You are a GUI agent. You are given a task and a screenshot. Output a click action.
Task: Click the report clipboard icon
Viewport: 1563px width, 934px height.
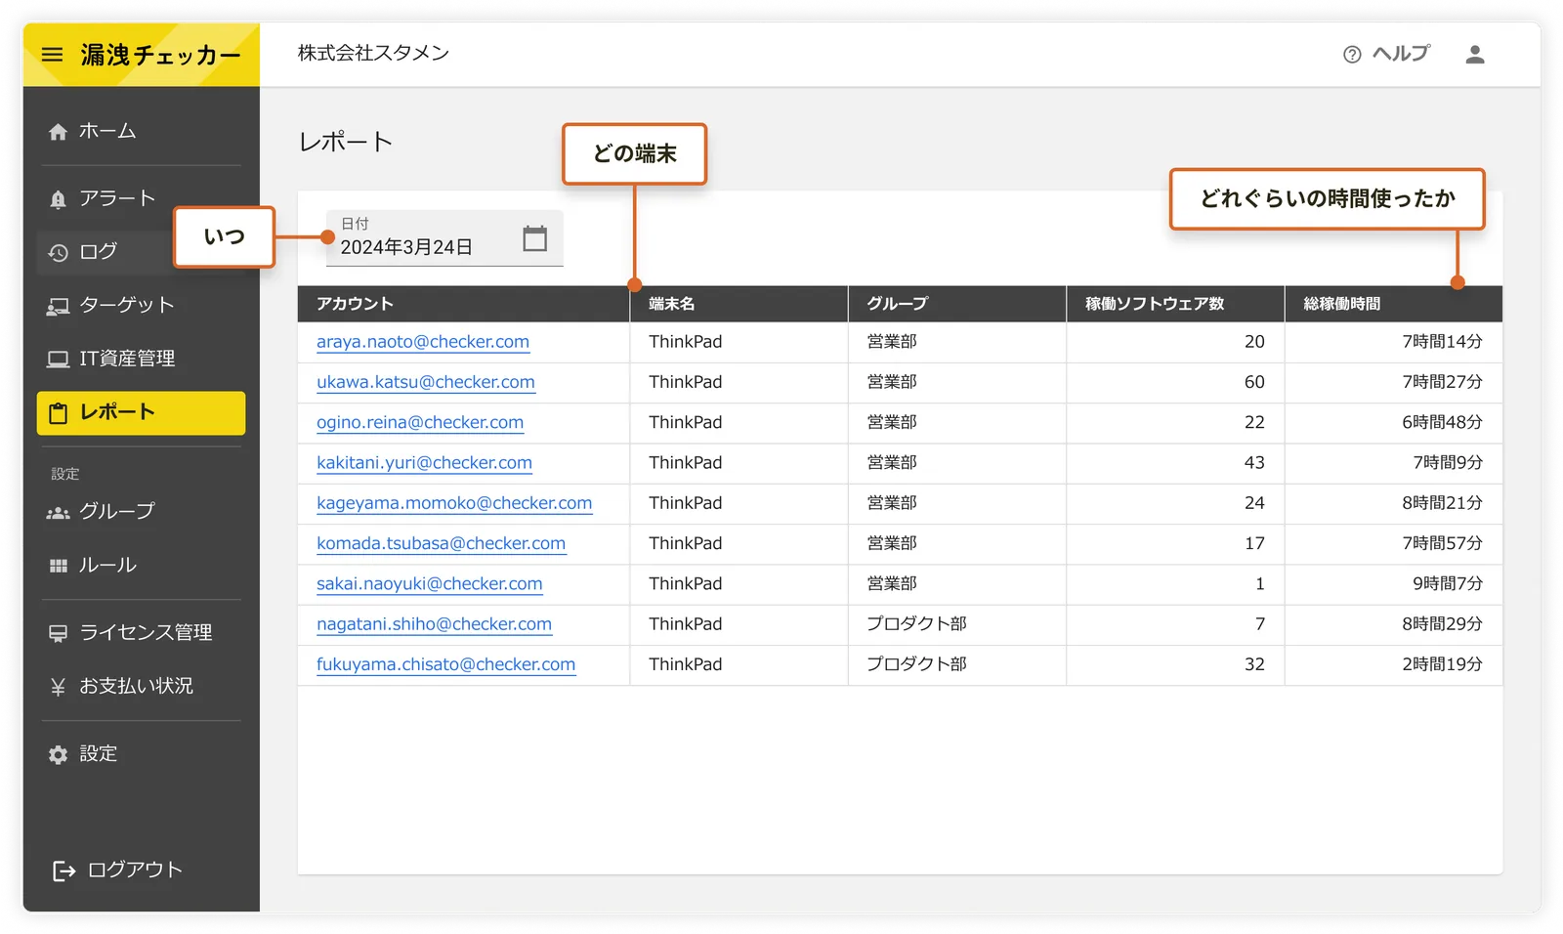59,413
